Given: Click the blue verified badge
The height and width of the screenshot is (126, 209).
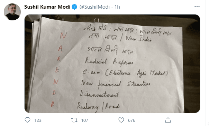Looking at the screenshot, I should tap(75, 7).
